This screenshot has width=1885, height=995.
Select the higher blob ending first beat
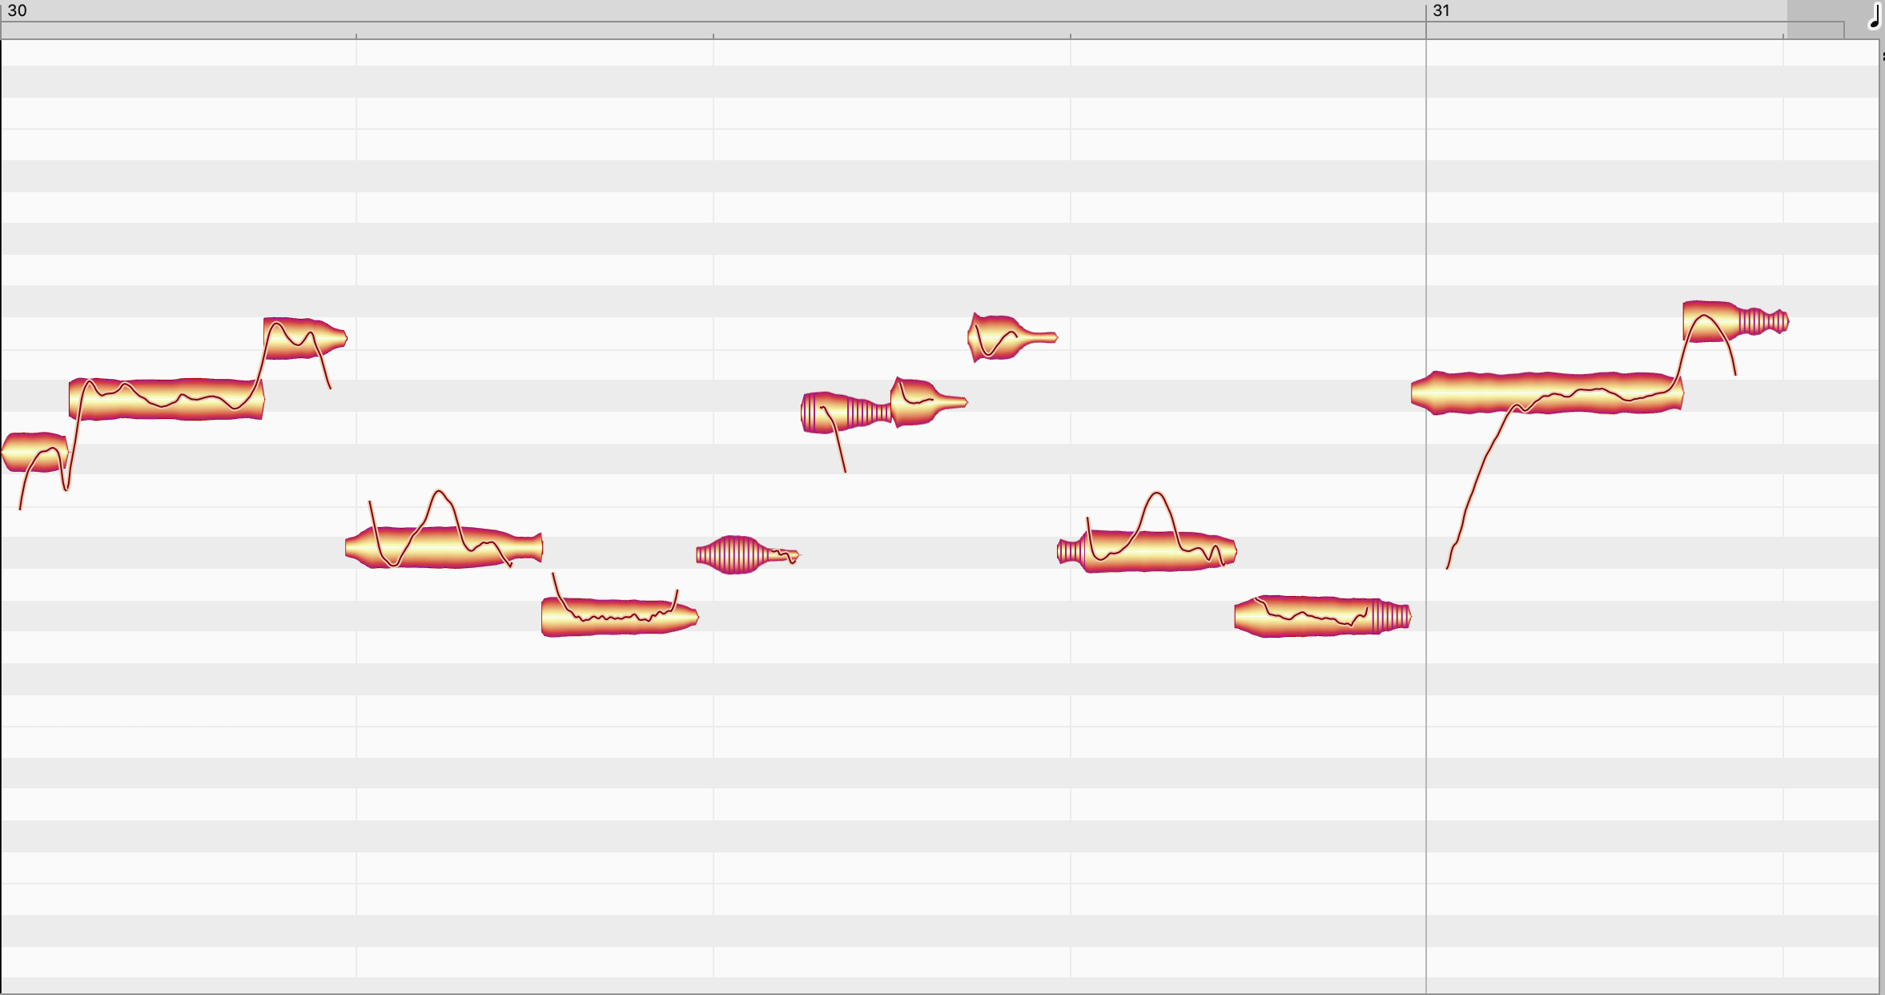(305, 338)
